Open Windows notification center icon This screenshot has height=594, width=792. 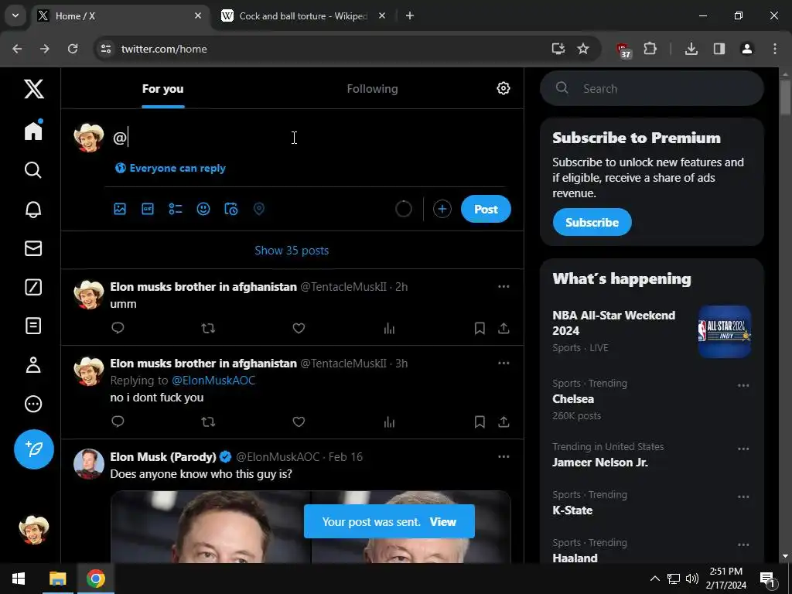click(767, 579)
